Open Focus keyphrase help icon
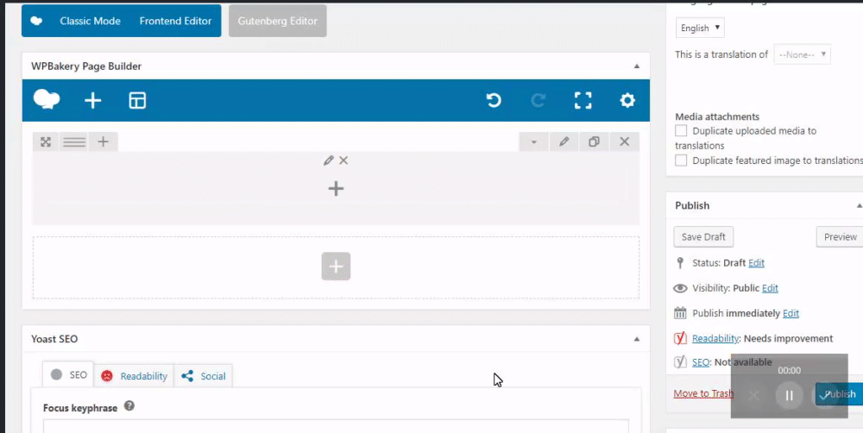The height and width of the screenshot is (433, 863). 129,406
